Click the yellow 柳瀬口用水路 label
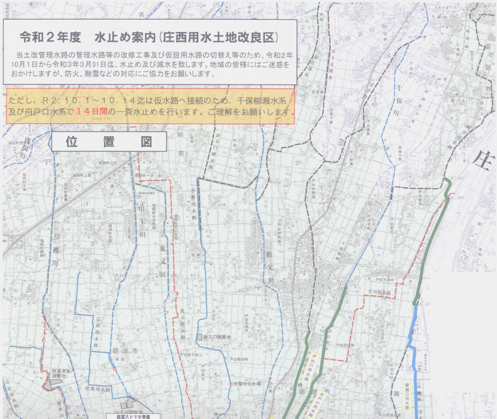The width and height of the screenshot is (497, 419). pos(407,396)
